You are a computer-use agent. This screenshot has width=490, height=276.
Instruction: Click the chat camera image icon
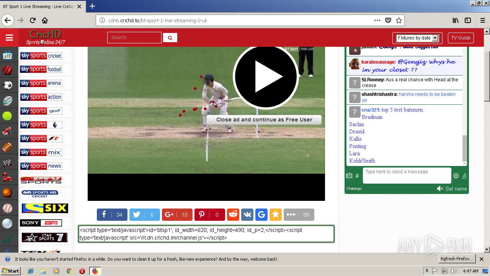tap(349, 176)
